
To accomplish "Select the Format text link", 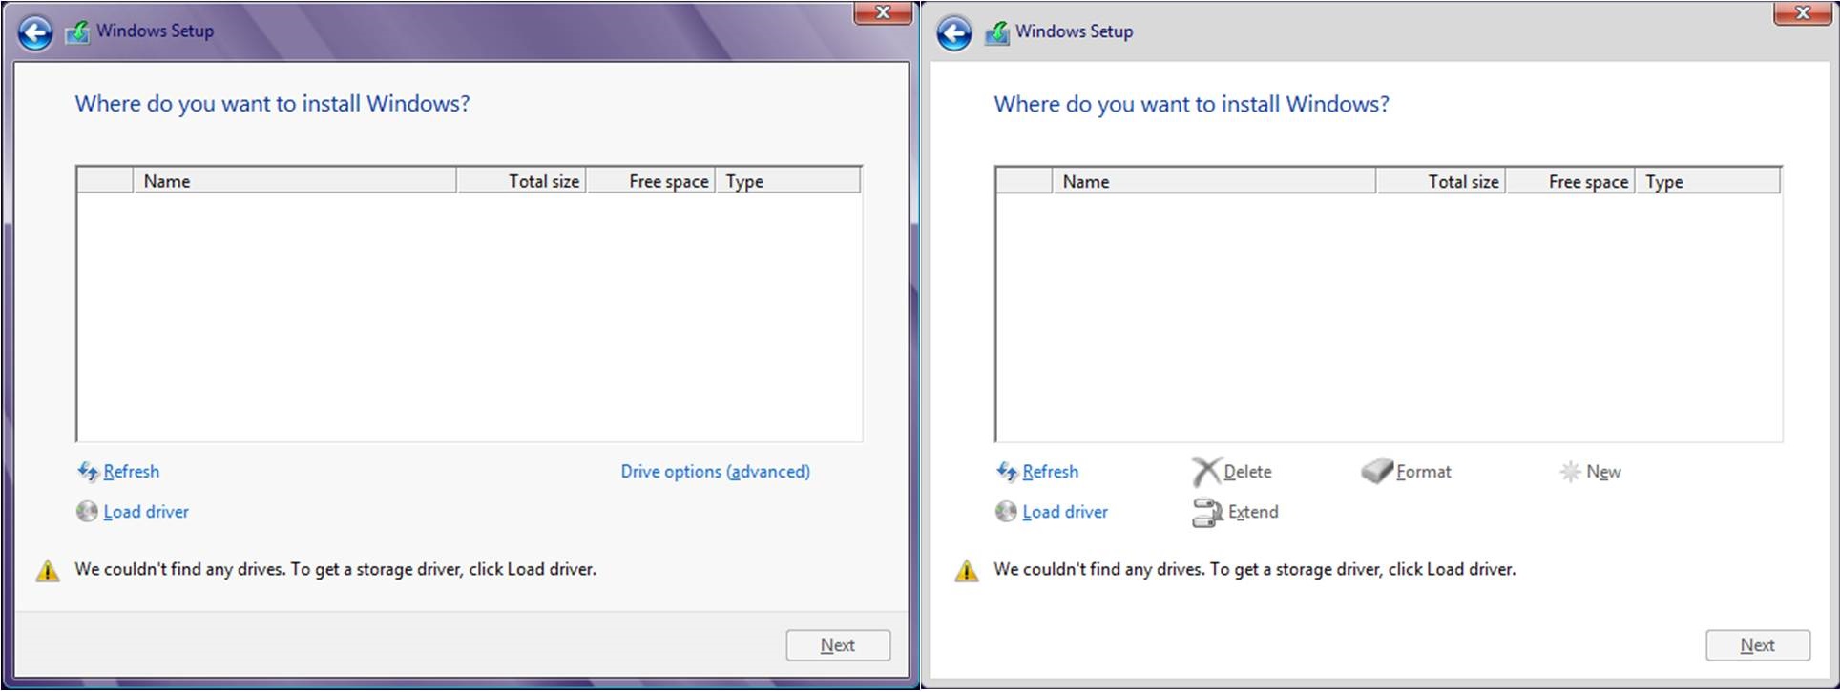I will click(x=1423, y=472).
